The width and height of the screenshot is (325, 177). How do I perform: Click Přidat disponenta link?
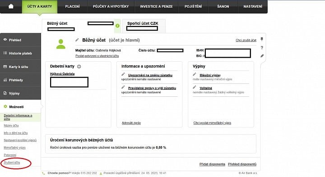[212, 164]
